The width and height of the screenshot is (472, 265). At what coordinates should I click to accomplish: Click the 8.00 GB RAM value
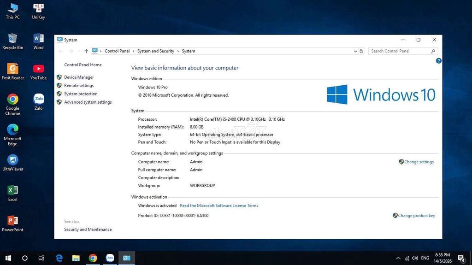pyautogui.click(x=196, y=127)
